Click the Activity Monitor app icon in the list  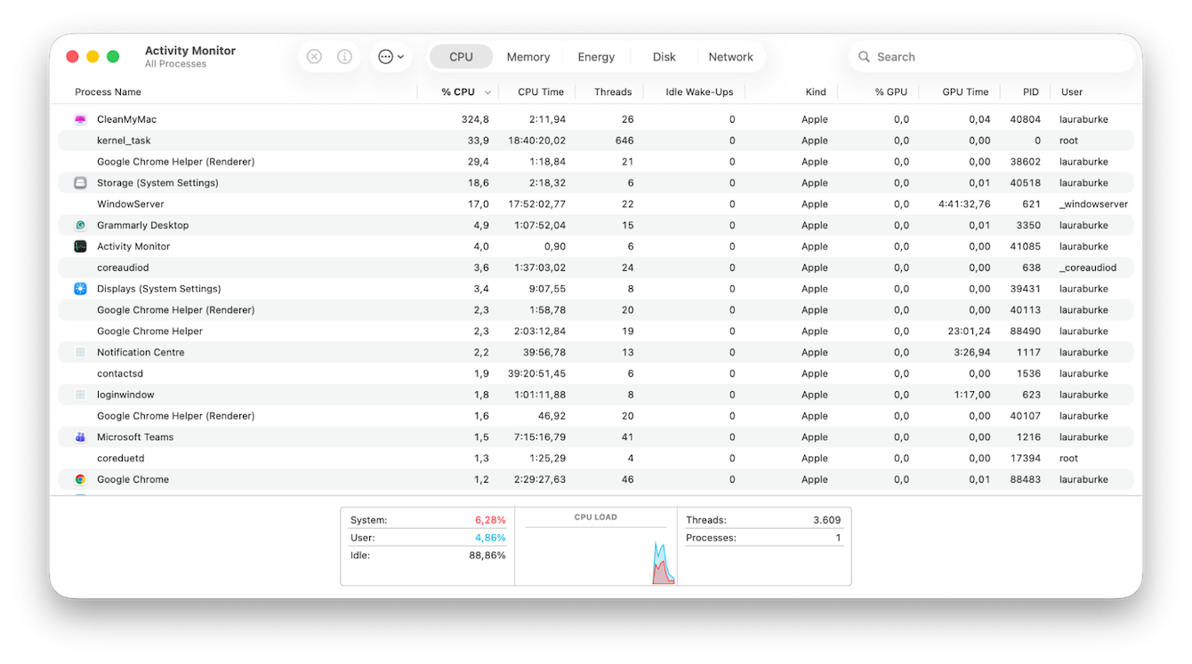click(x=79, y=246)
